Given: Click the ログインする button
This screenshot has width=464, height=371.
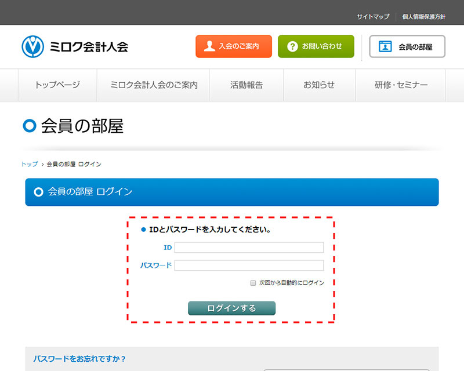Looking at the screenshot, I should point(231,308).
